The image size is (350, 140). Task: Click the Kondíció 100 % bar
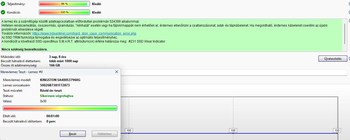click(64, 12)
